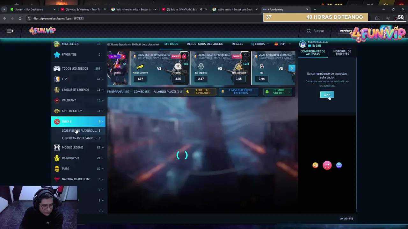The image size is (408, 229).
Task: Focus the Buscar search field
Action: [318, 31]
